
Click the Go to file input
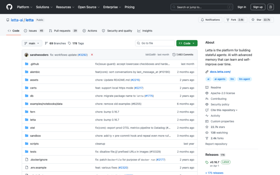155,43
